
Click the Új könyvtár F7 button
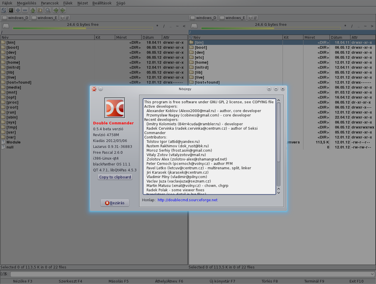(222, 281)
